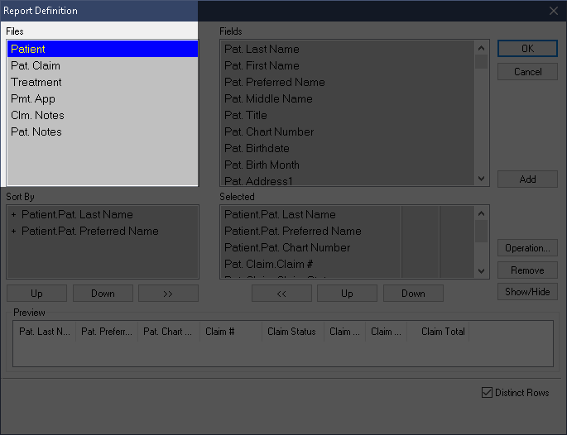Image resolution: width=567 pixels, height=435 pixels.
Task: Select Treatment in Files list
Action: point(36,82)
